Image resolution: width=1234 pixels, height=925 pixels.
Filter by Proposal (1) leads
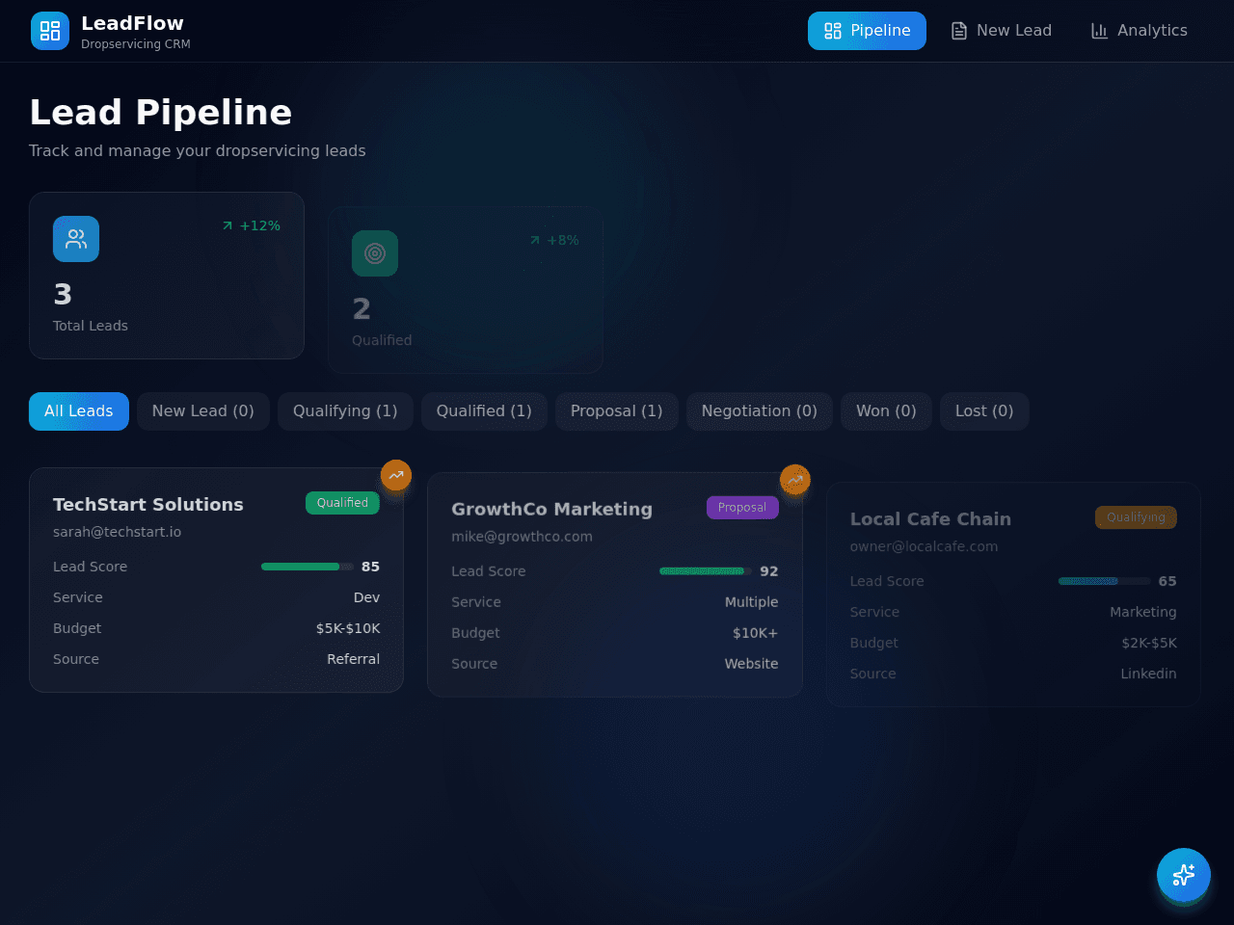tap(617, 411)
